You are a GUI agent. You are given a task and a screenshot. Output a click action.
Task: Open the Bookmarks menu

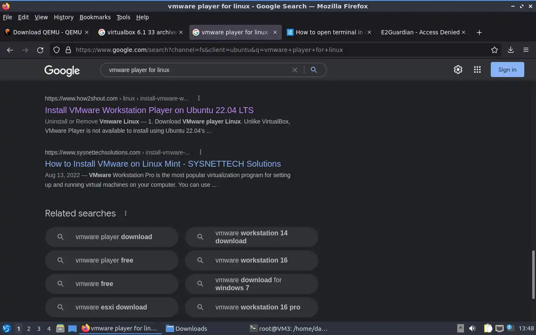pyautogui.click(x=95, y=17)
